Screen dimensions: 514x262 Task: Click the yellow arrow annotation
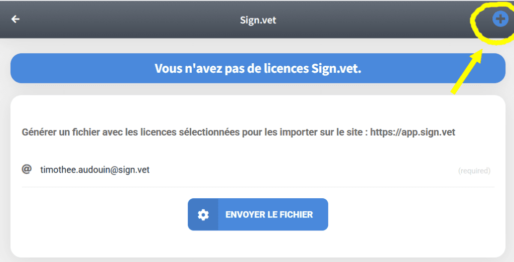467,71
